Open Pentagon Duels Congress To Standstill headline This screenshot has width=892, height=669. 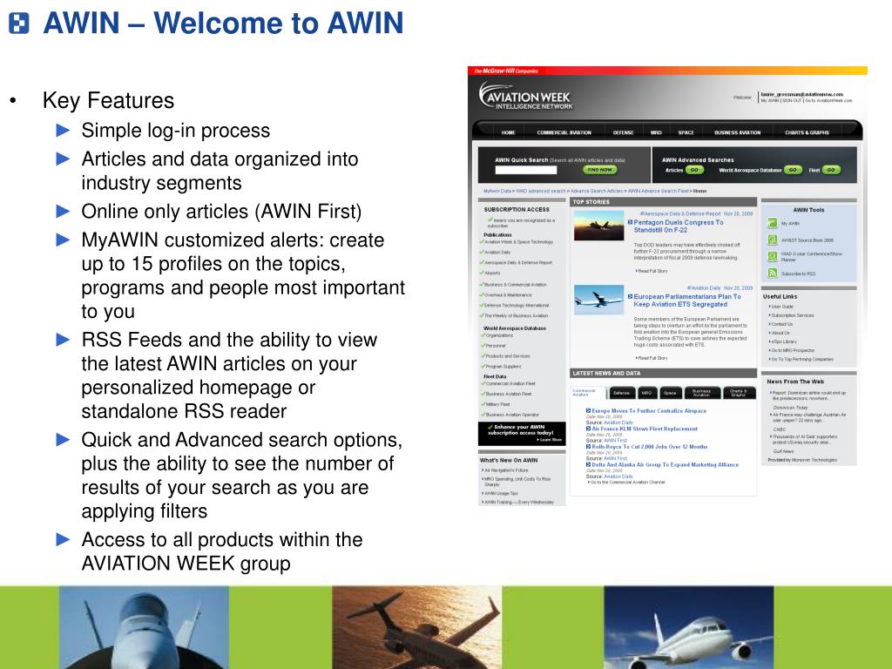[x=678, y=226]
